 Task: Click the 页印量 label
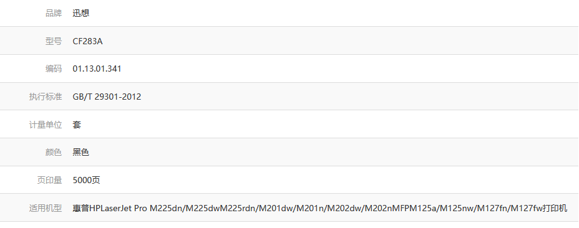pyautogui.click(x=49, y=180)
